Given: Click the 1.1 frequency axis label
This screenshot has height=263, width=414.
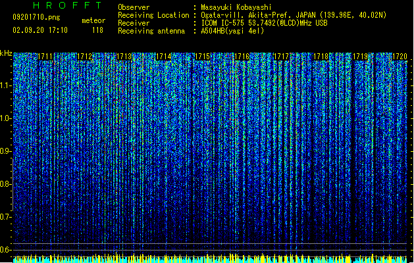Looking at the screenshot, I should pyautogui.click(x=5, y=85).
